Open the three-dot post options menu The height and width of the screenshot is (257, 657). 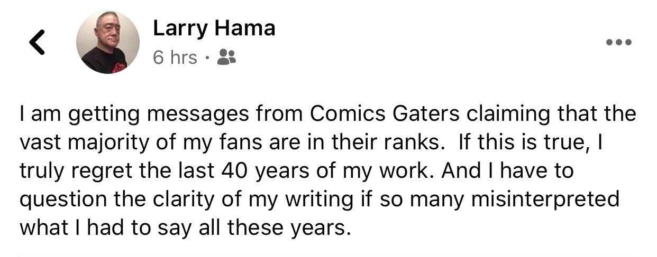click(x=619, y=43)
